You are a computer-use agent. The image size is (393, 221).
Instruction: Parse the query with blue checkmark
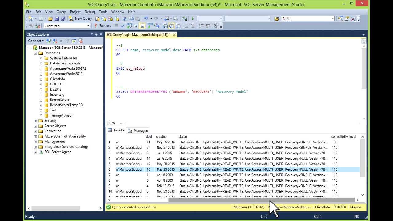tap(123, 26)
